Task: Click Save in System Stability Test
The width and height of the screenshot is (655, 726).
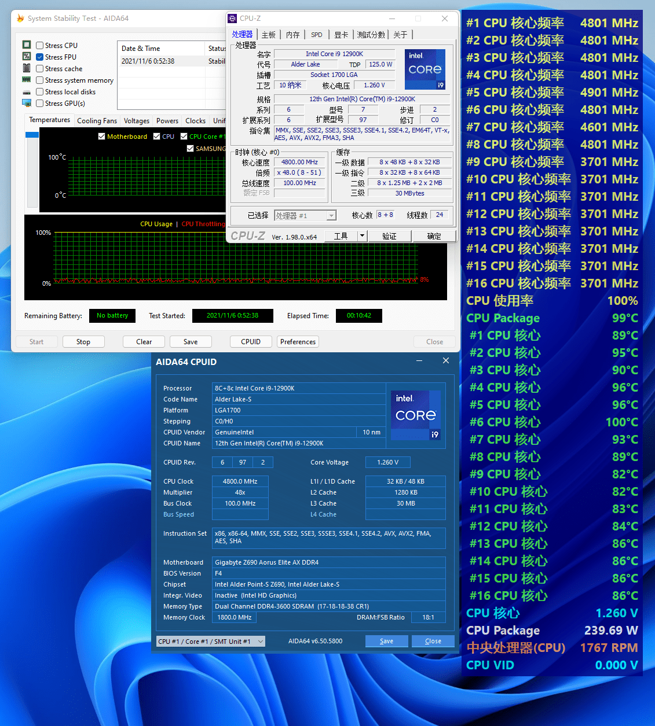Action: [x=191, y=342]
